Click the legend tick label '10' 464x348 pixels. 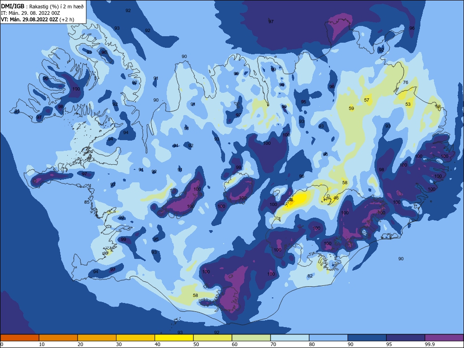[42, 344]
